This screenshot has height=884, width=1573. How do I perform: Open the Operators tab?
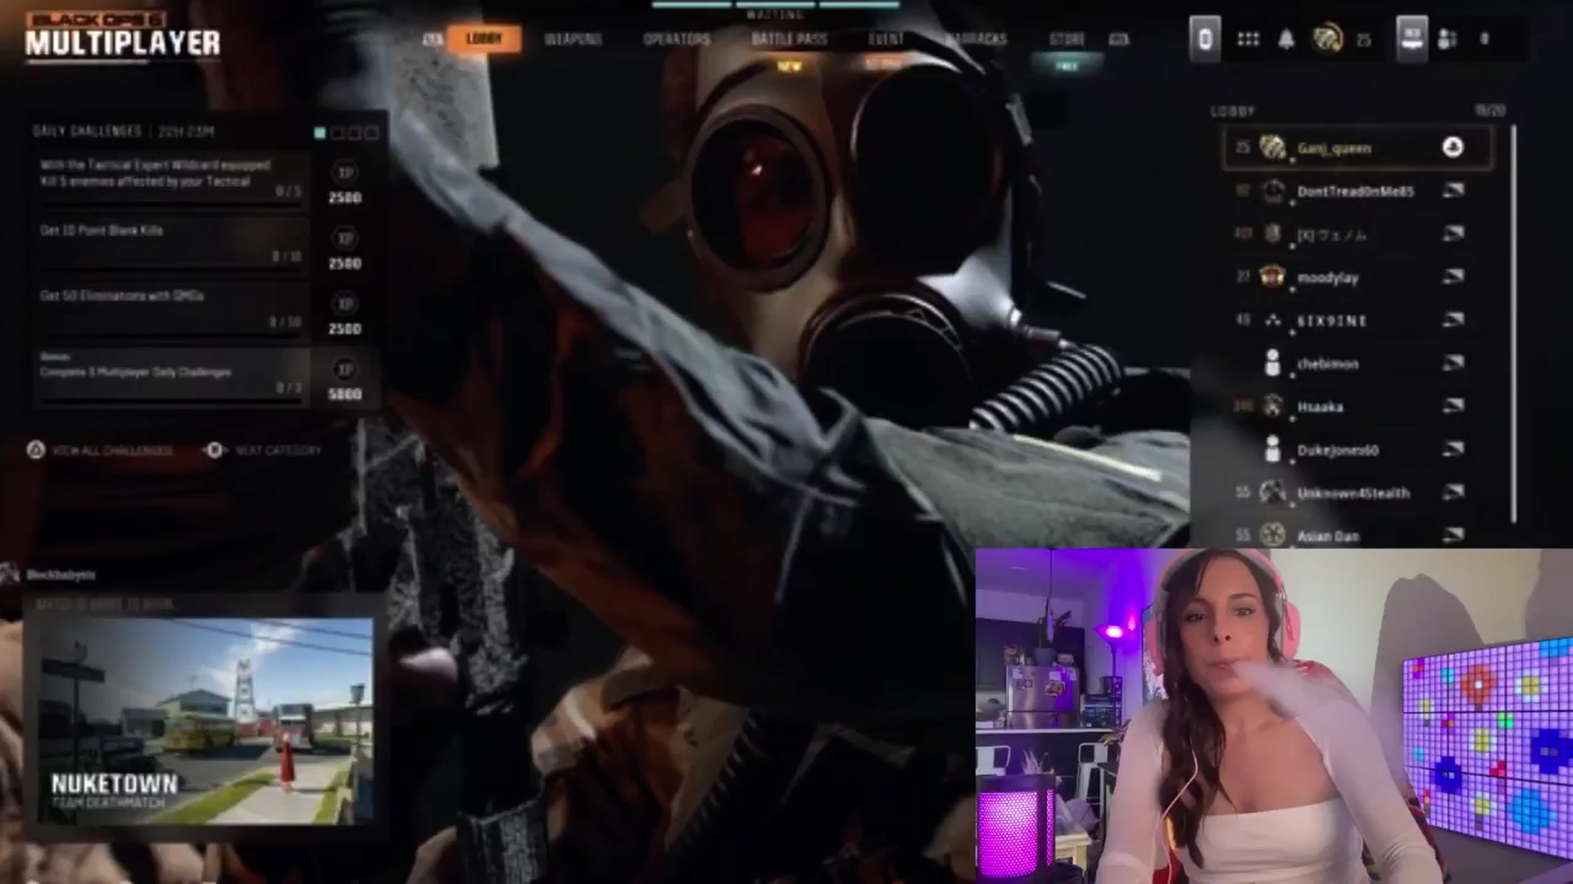677,39
